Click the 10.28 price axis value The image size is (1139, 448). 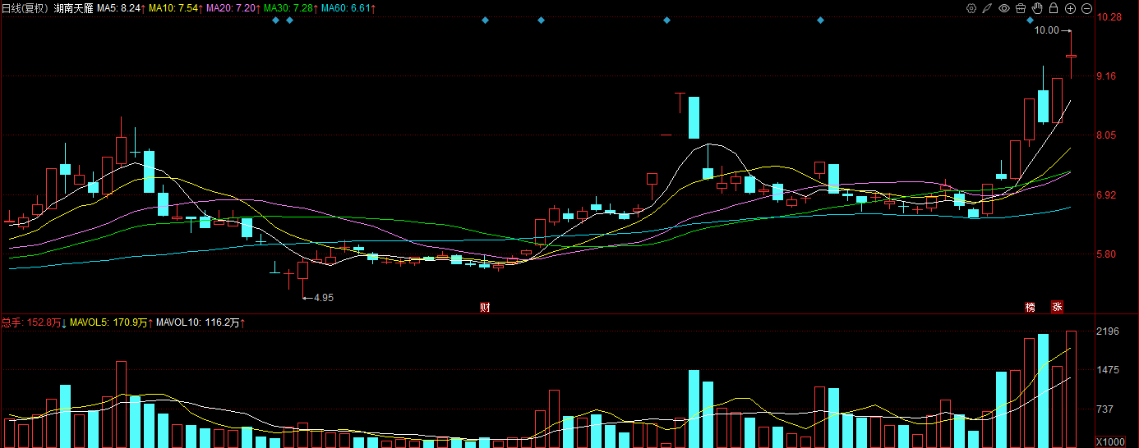click(x=1109, y=17)
